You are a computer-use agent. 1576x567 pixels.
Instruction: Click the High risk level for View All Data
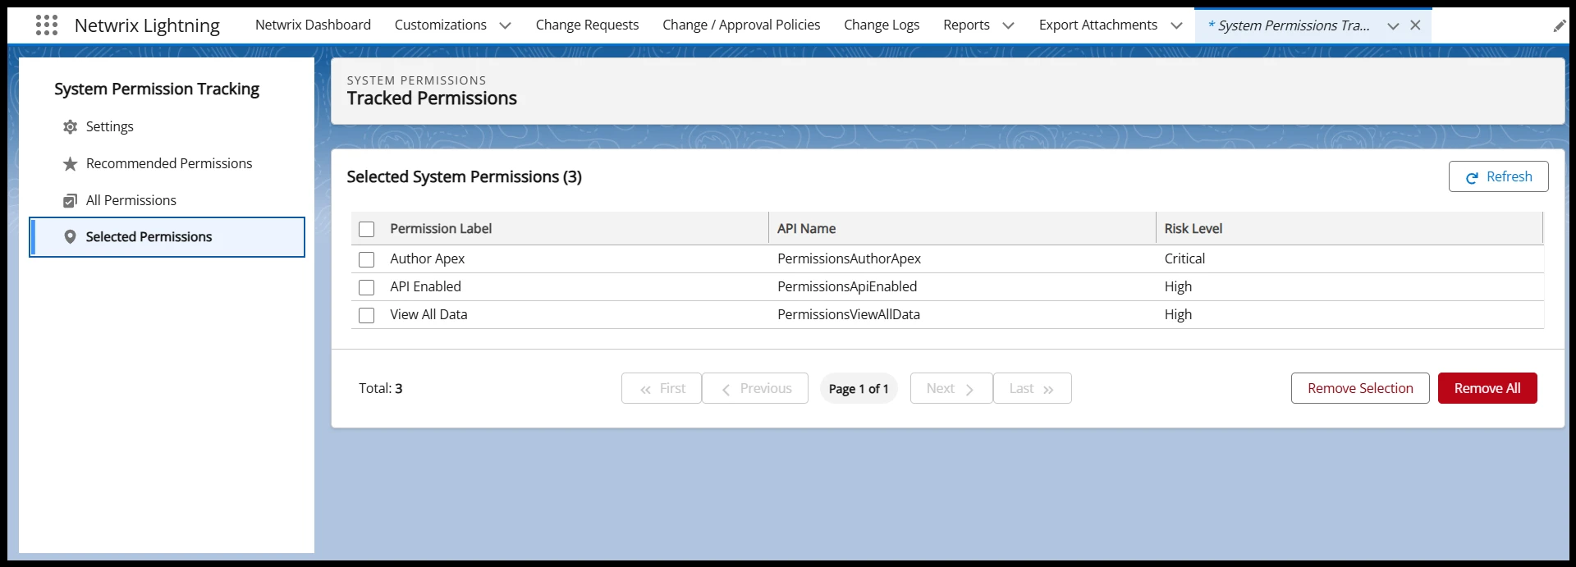click(1178, 314)
